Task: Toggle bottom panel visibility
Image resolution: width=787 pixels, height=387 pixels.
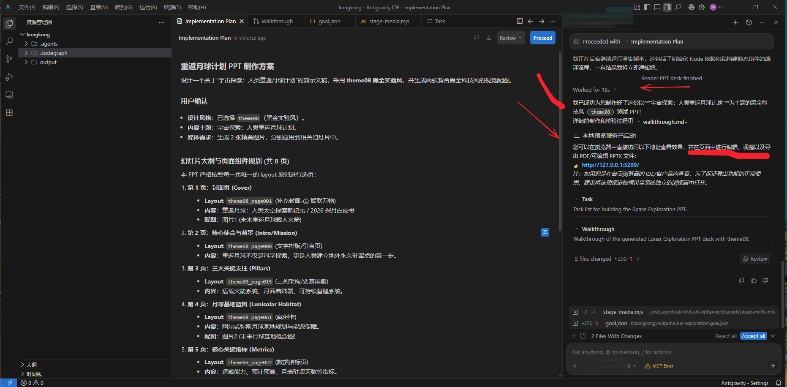Action: 657,7
